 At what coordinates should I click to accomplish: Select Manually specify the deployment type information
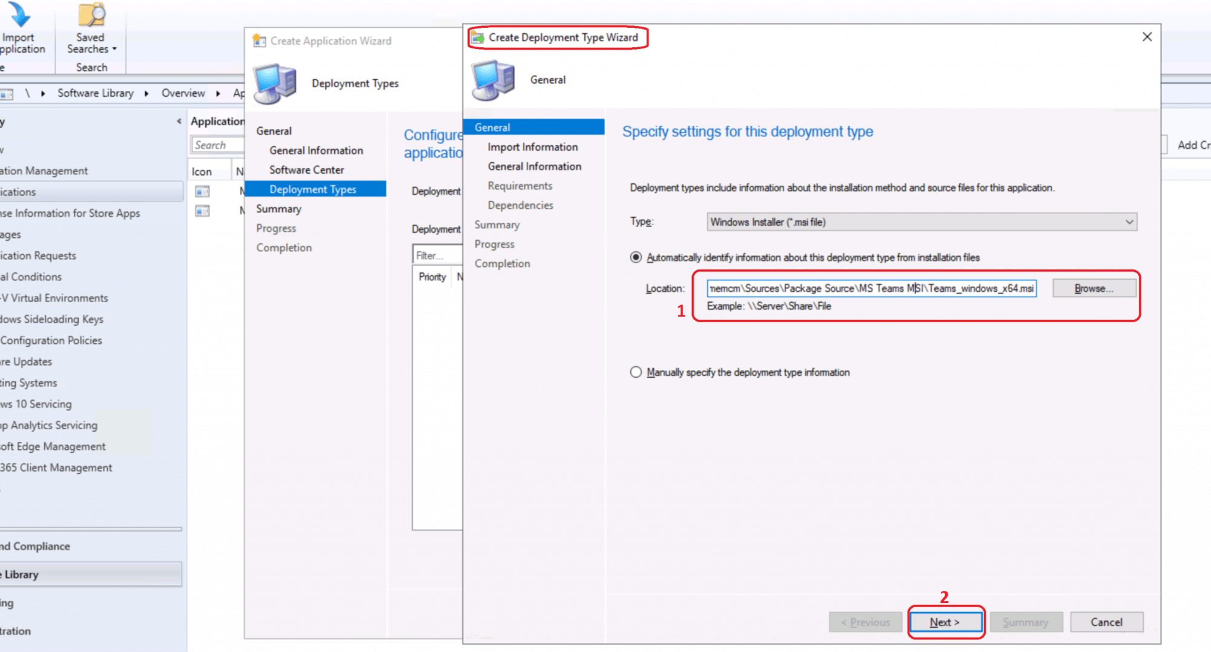636,372
